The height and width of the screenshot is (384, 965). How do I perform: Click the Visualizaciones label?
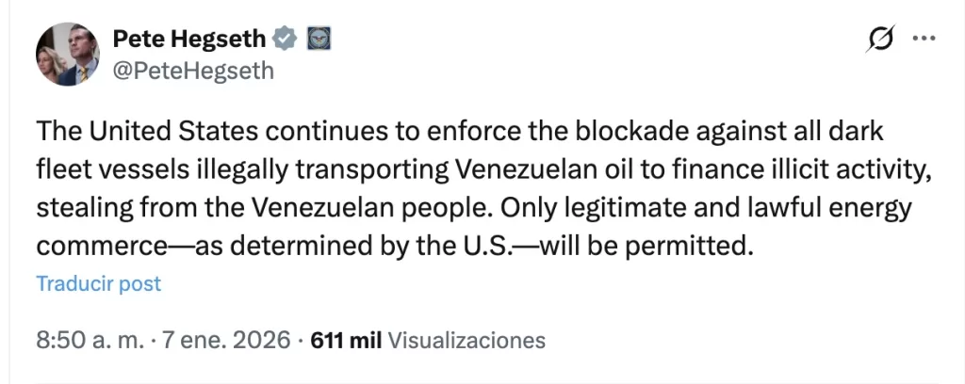(466, 340)
